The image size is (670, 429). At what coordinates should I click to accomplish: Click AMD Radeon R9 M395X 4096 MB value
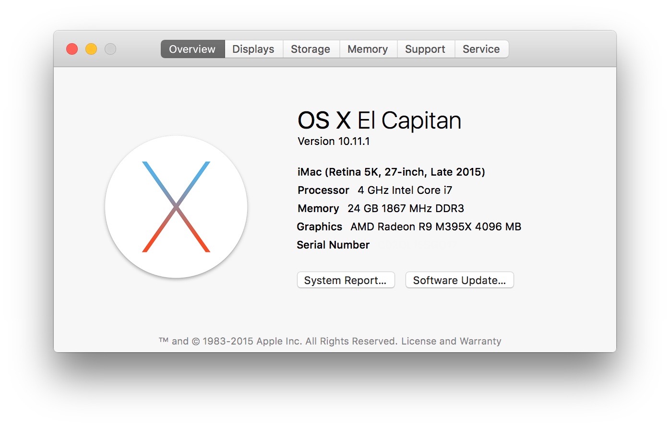pos(436,227)
